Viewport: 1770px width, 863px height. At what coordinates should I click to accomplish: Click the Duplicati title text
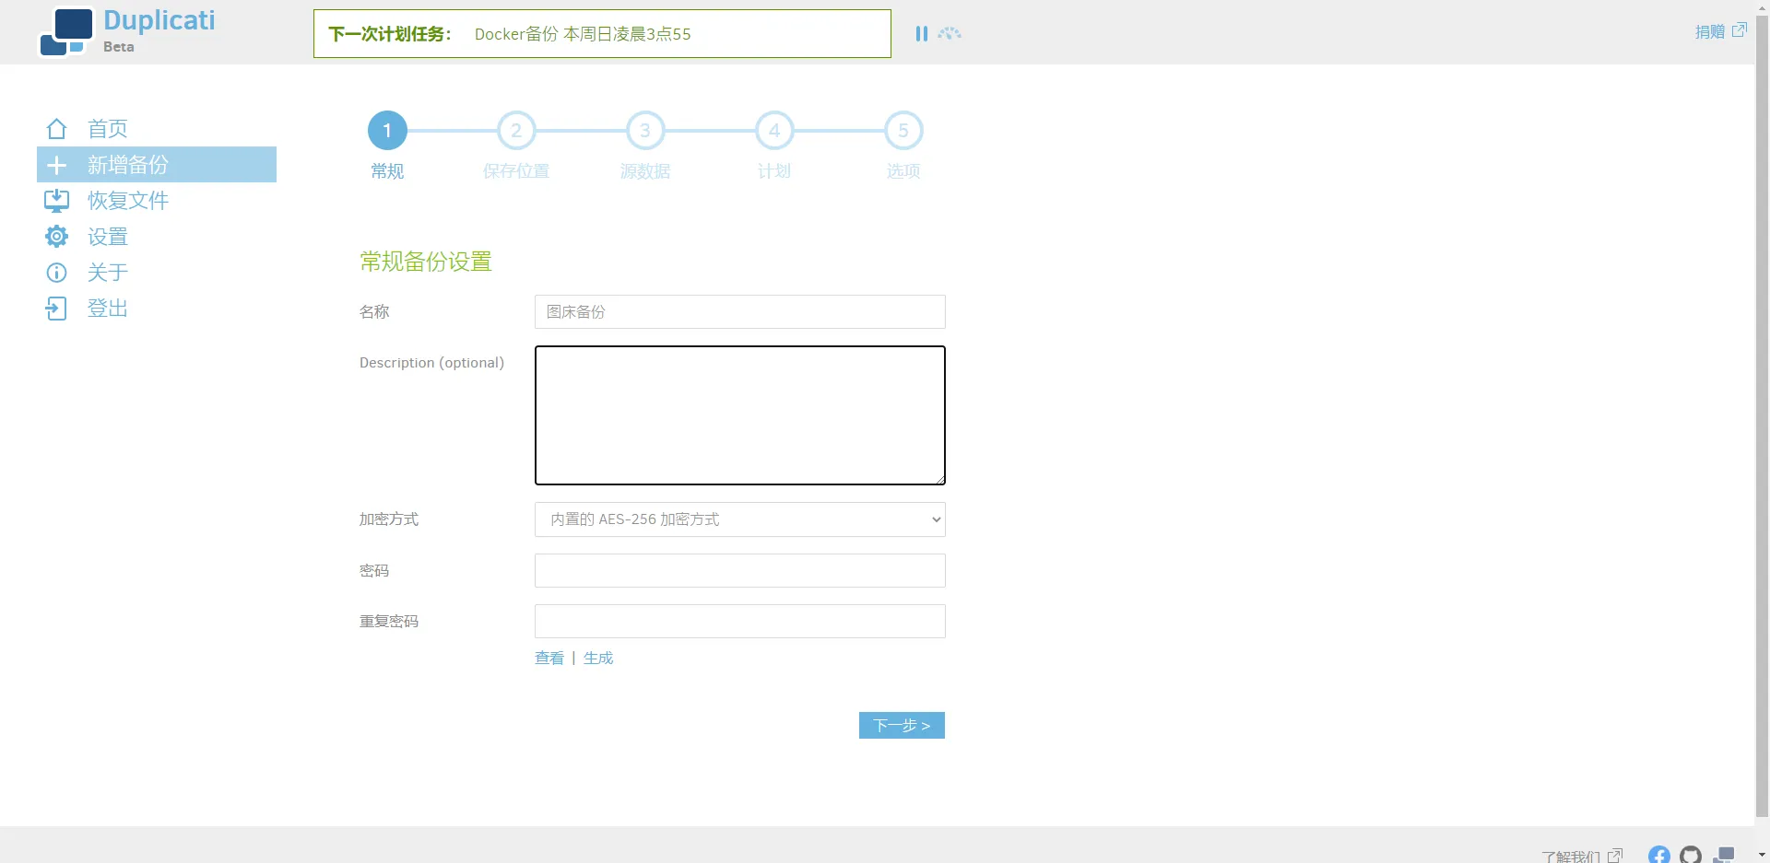click(159, 20)
